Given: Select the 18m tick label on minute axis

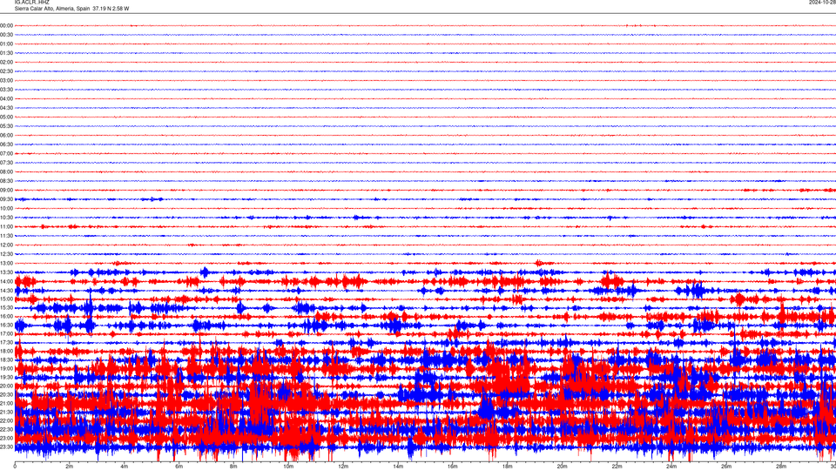Looking at the screenshot, I should pos(508,467).
